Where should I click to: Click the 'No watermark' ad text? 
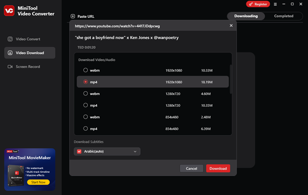click(x=35, y=168)
